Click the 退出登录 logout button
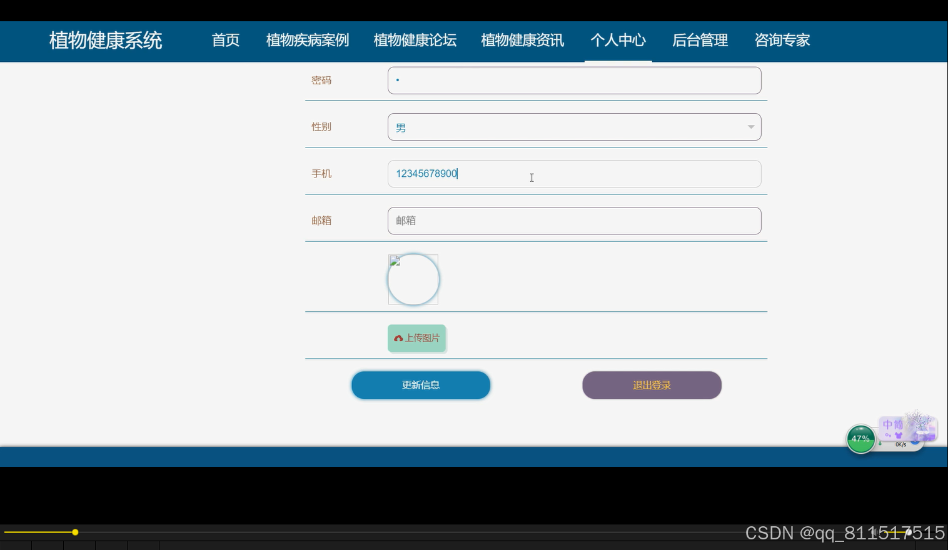The height and width of the screenshot is (550, 948). pyautogui.click(x=652, y=385)
